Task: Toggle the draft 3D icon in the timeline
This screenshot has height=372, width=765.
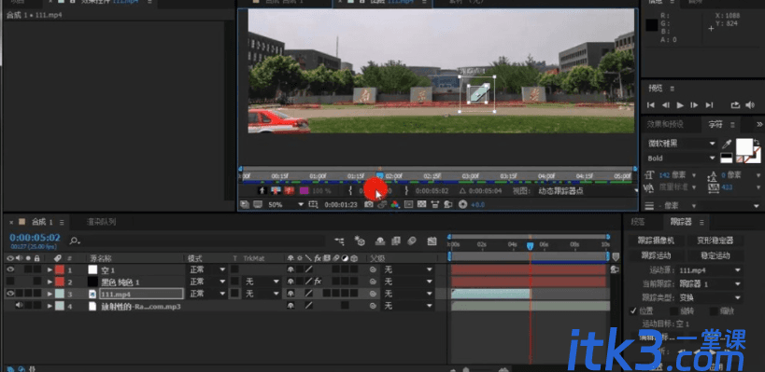Action: 360,241
